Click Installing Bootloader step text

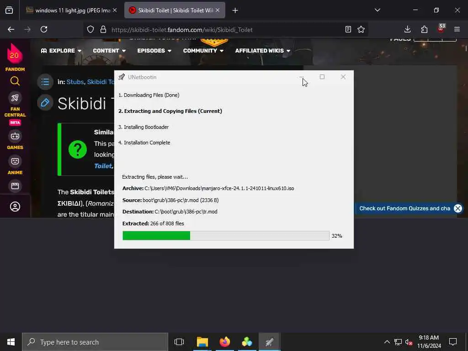point(144,127)
